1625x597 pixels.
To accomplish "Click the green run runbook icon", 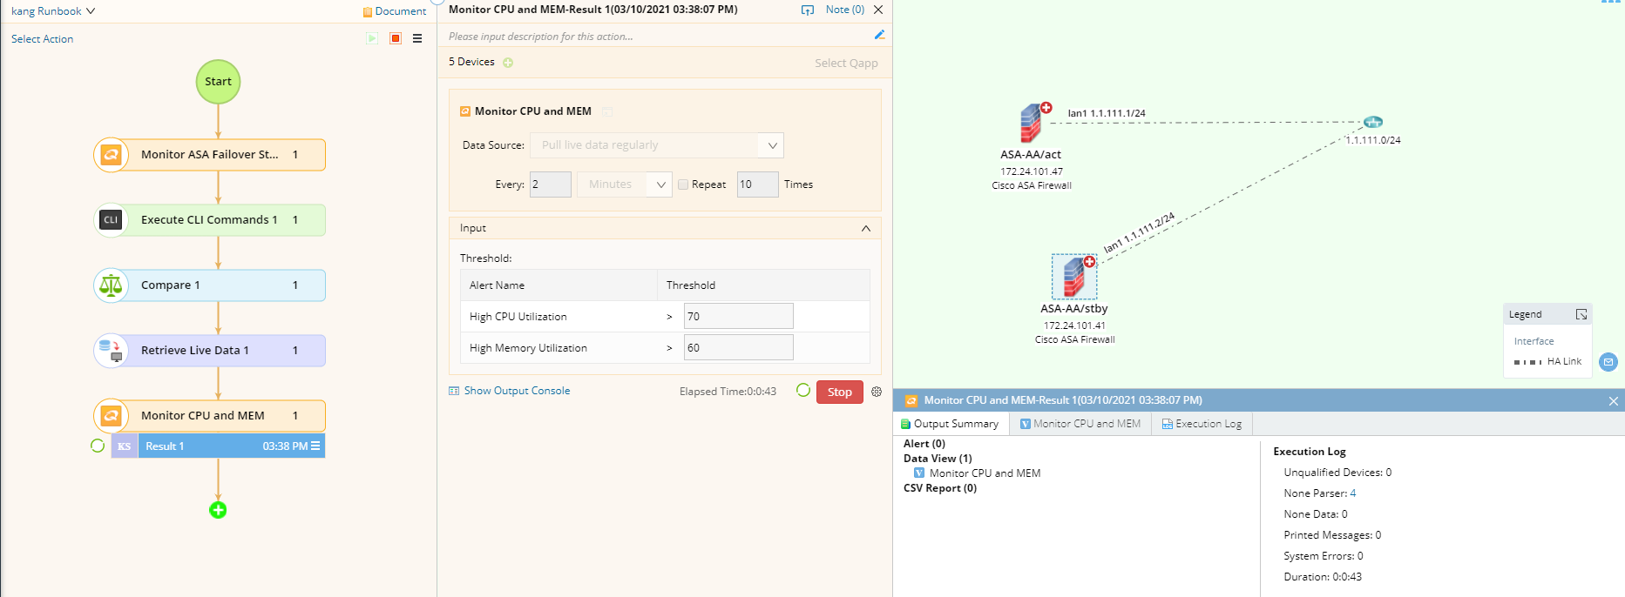I will click(x=372, y=38).
